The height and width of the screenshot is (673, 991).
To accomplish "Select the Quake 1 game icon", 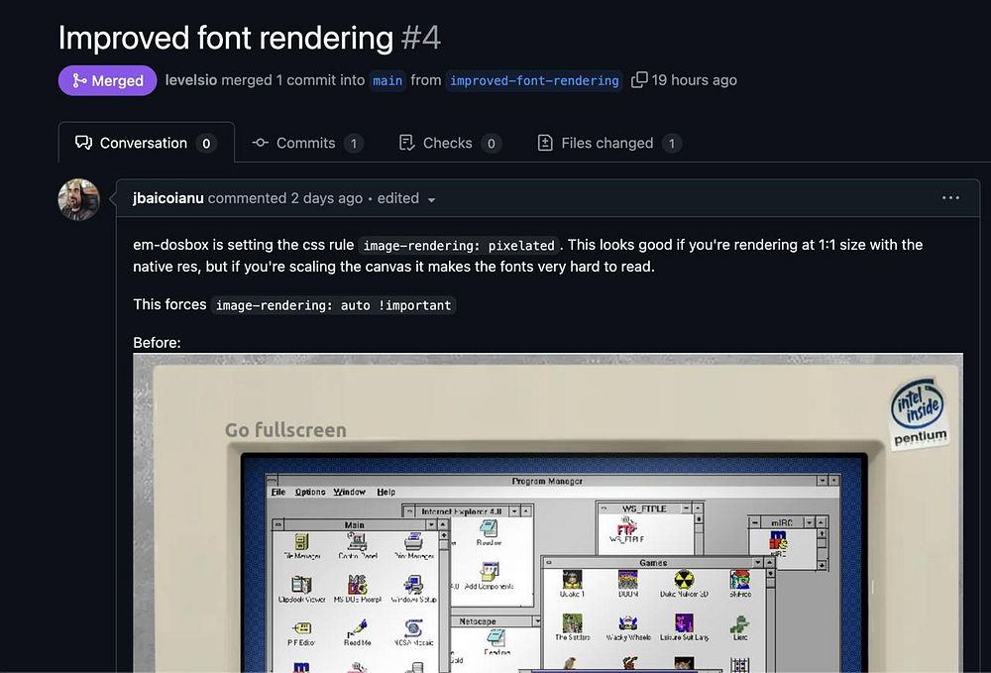I will point(572,585).
